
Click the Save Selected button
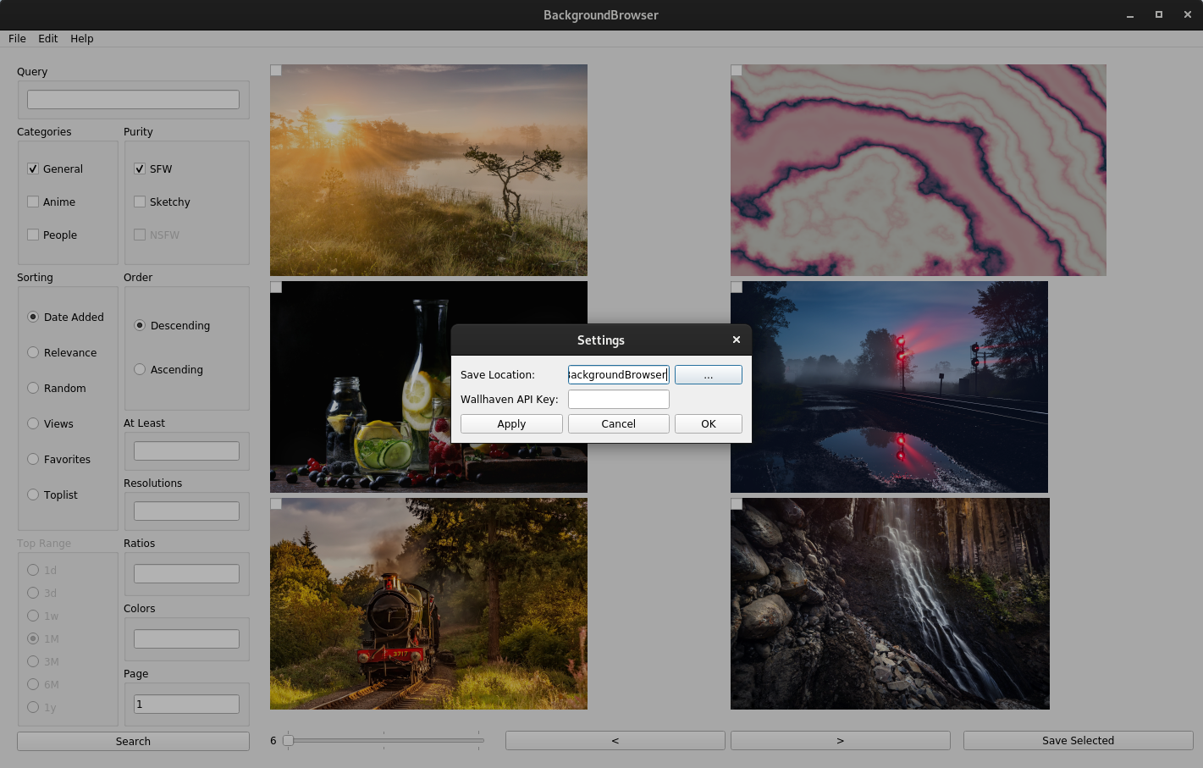point(1078,740)
